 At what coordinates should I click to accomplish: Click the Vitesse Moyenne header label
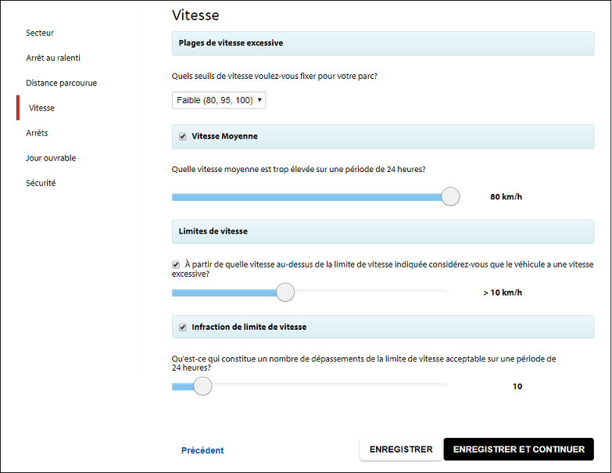tap(224, 136)
